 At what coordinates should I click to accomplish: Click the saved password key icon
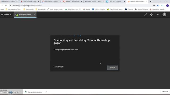pyautogui.click(x=154, y=6)
